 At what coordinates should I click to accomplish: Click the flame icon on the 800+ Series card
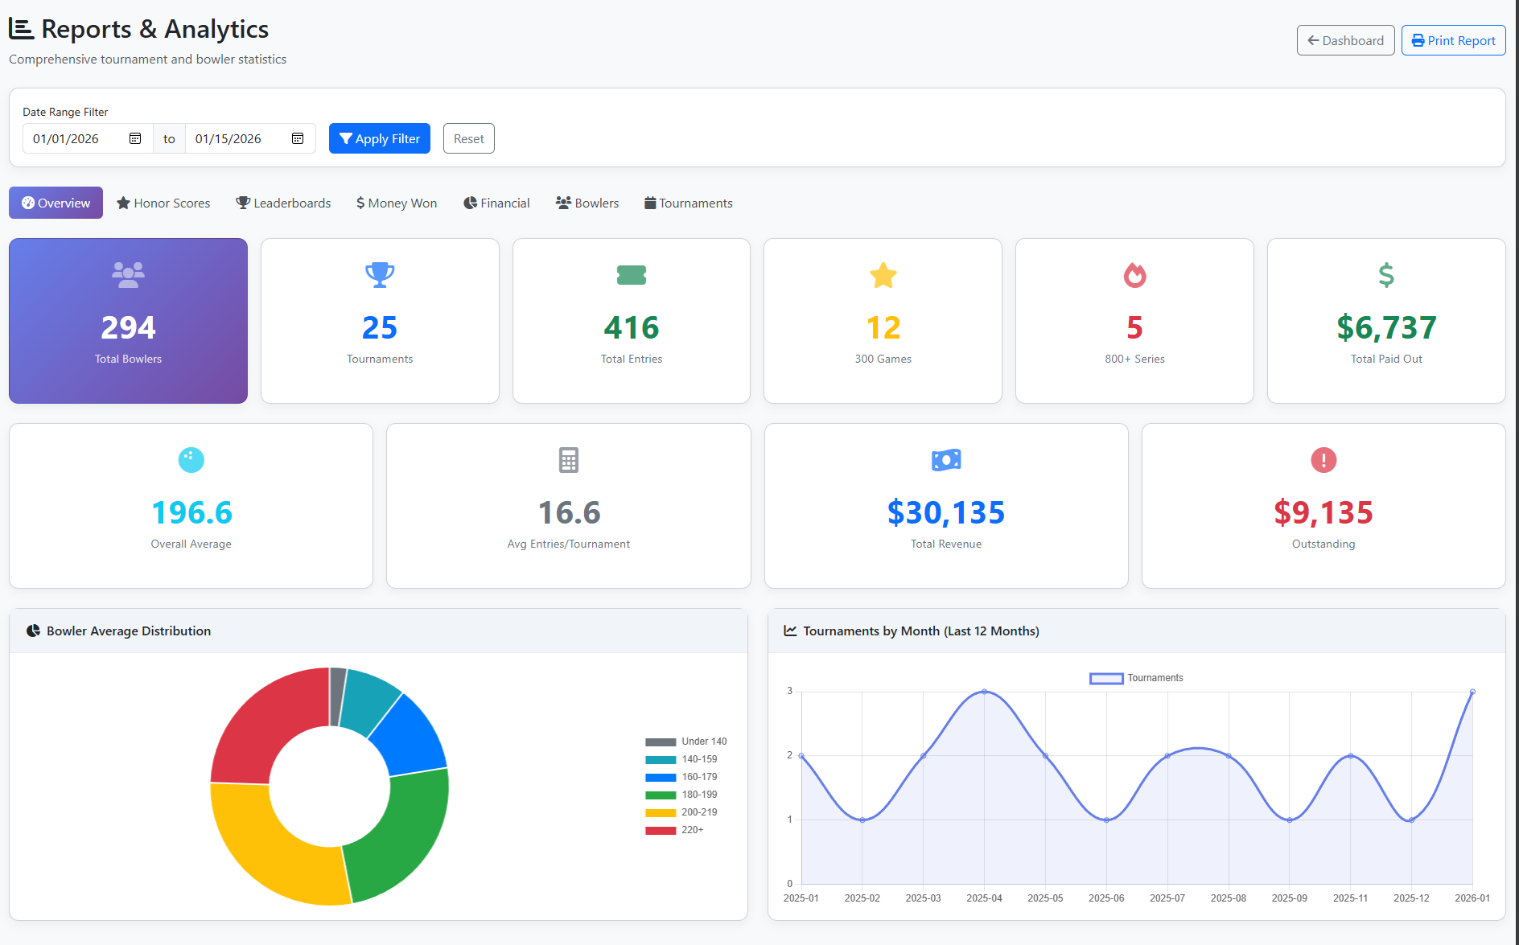(1134, 275)
